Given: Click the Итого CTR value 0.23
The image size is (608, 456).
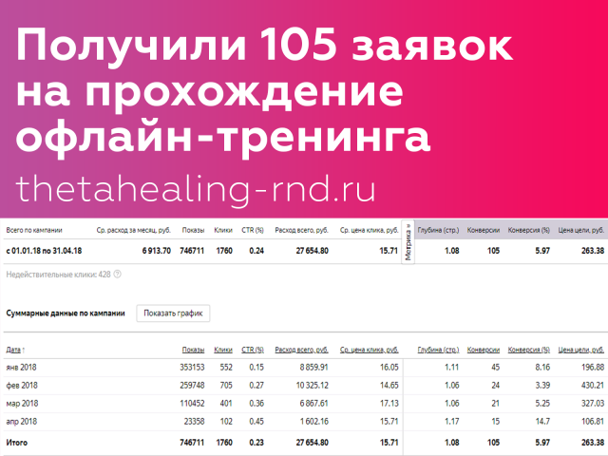Looking at the screenshot, I should [256, 443].
